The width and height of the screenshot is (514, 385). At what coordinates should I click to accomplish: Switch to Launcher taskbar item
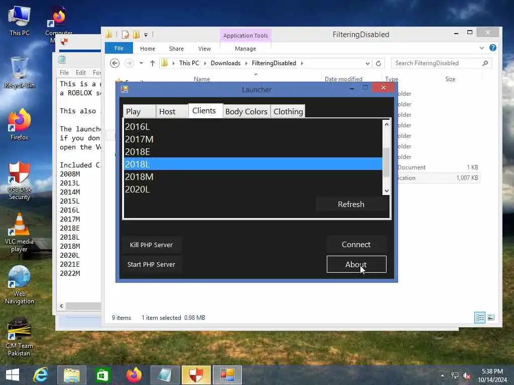[227, 375]
